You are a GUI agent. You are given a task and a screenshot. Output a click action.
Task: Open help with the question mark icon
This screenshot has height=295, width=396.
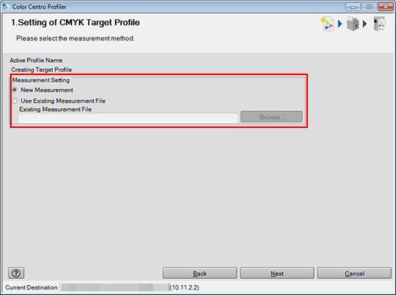click(16, 274)
